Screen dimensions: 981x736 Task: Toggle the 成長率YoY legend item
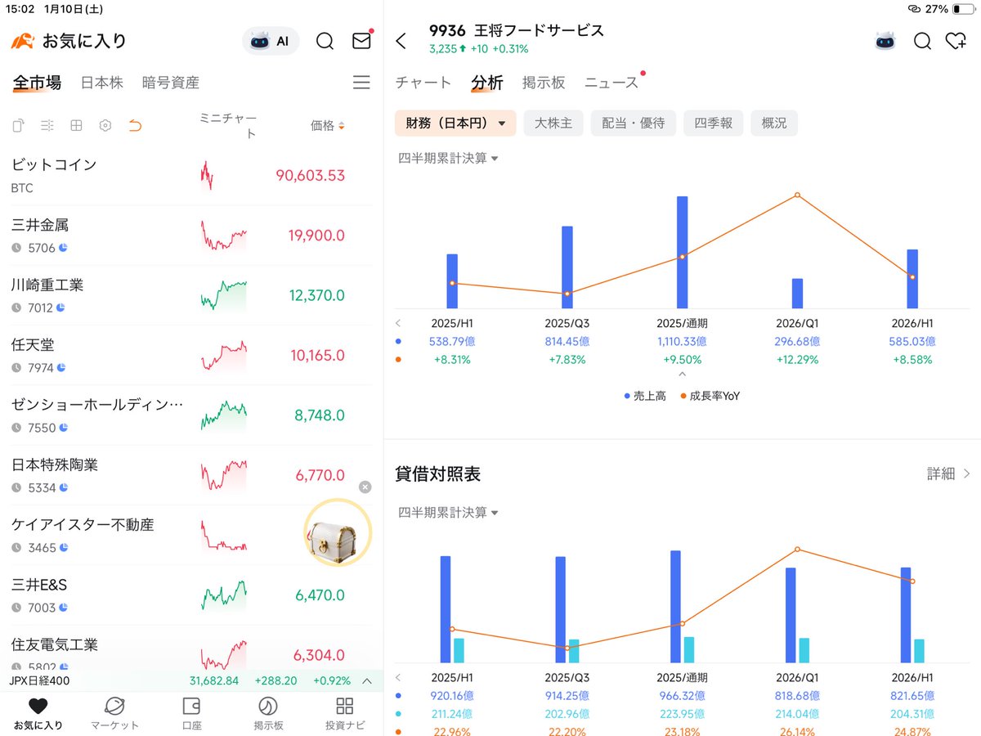pyautogui.click(x=710, y=396)
